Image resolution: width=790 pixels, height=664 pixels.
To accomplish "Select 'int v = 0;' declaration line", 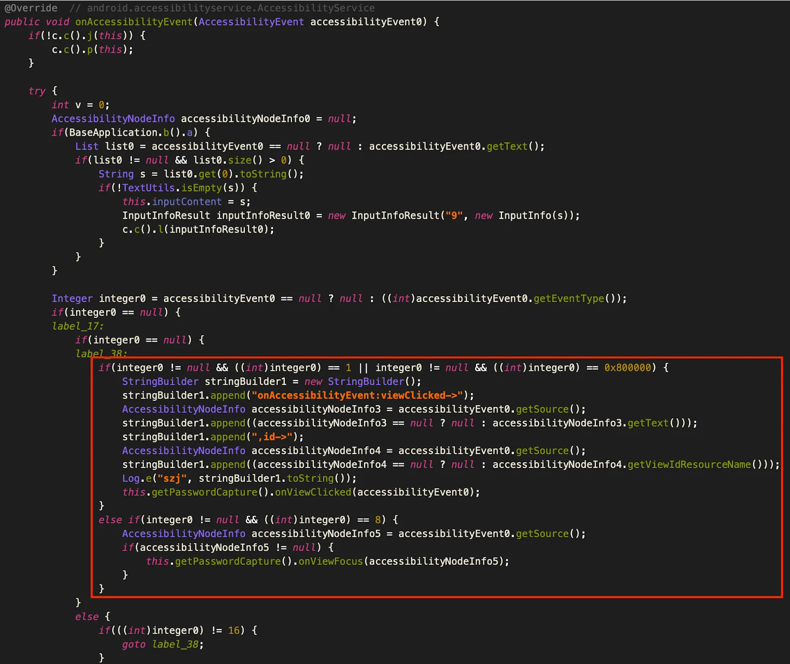I will tap(80, 105).
